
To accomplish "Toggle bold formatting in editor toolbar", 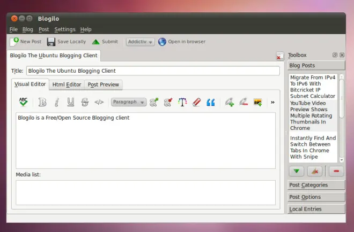I will [x=42, y=102].
